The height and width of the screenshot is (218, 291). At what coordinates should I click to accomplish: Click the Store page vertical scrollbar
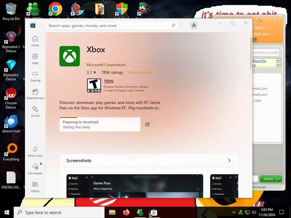pyautogui.click(x=251, y=53)
